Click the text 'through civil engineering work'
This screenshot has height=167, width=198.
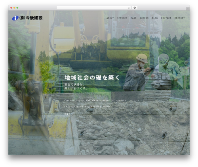pos(87,107)
